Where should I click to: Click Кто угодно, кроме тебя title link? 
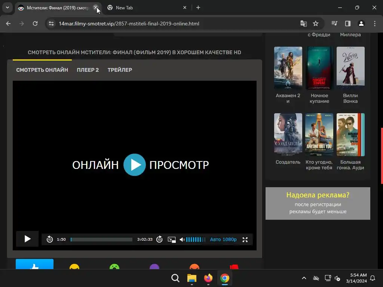pos(319,165)
